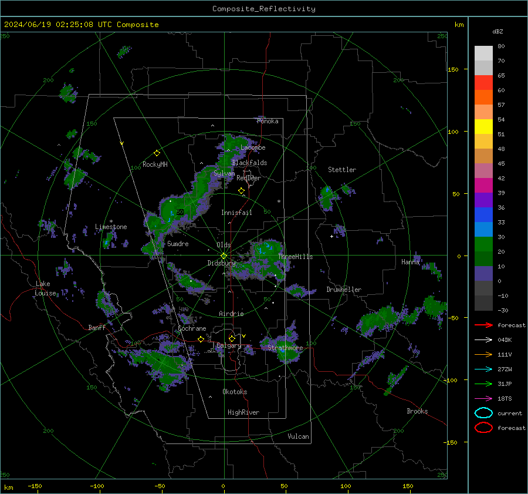Screen dimensions: 528x494
Task: Click the Strathmore city label
Action: point(285,348)
